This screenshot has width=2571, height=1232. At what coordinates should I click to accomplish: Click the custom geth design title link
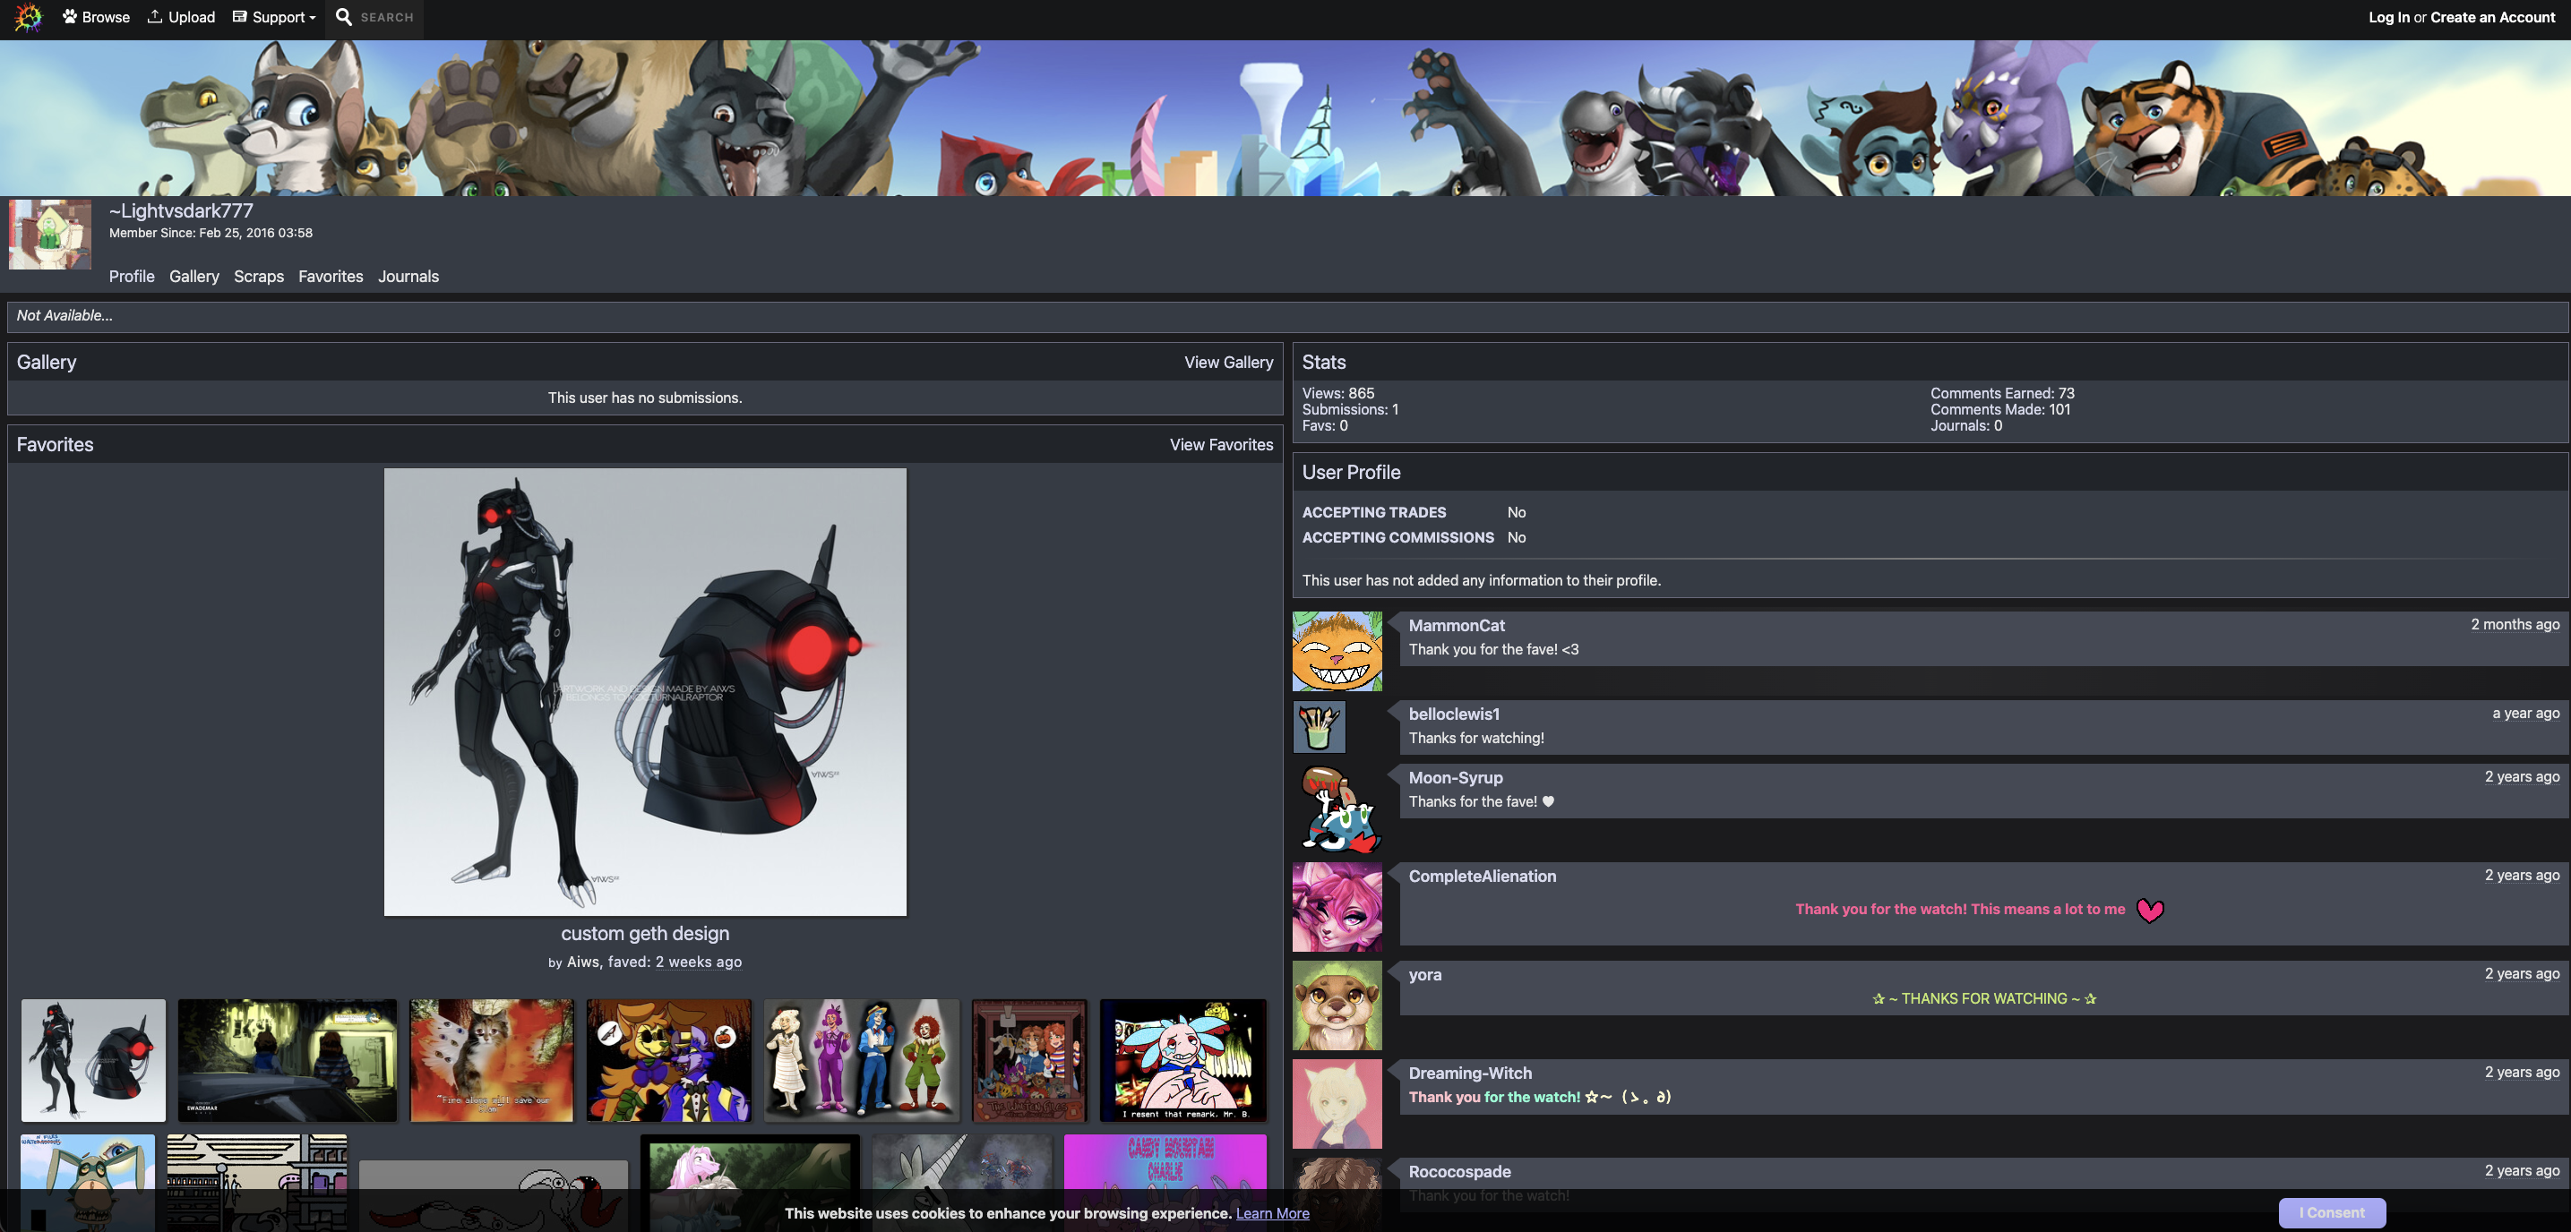[x=645, y=934]
